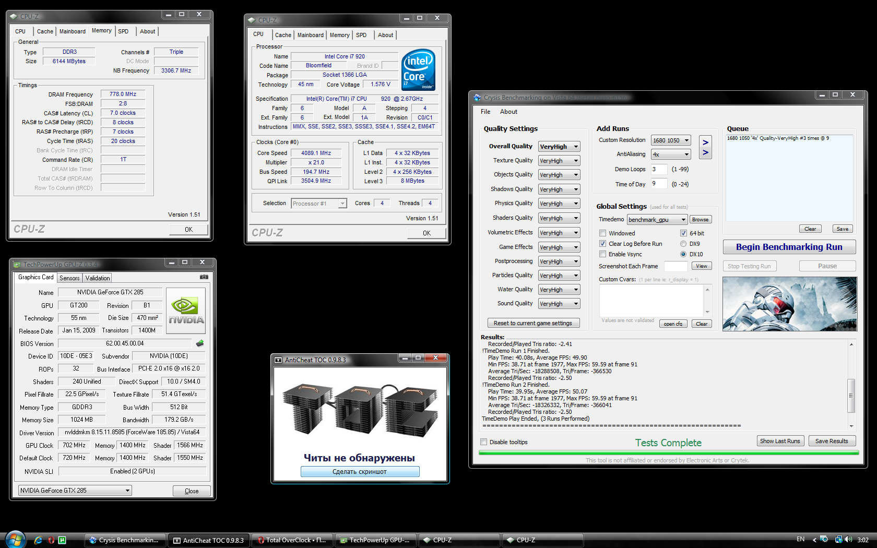Toggle the Windowed checkbox

602,233
